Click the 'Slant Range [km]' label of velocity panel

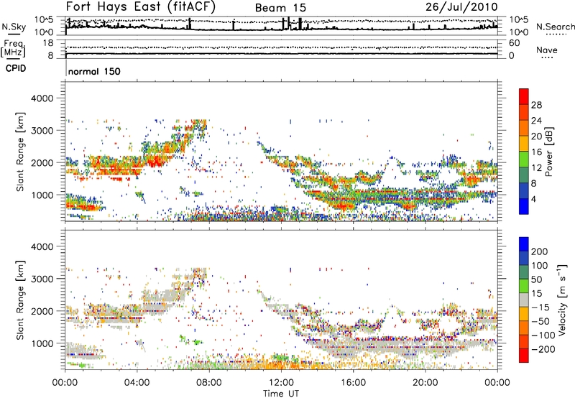21,300
